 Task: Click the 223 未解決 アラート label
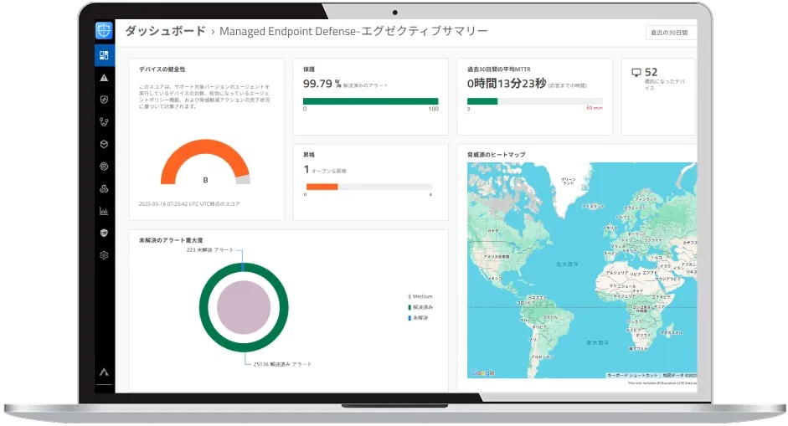[x=210, y=249]
